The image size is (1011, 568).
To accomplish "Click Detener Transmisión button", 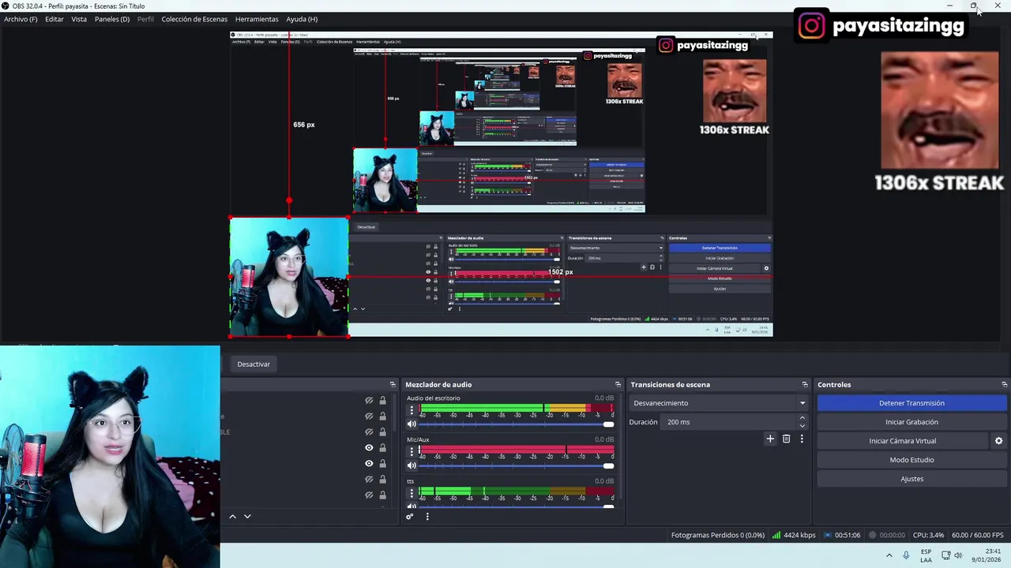I will click(911, 403).
